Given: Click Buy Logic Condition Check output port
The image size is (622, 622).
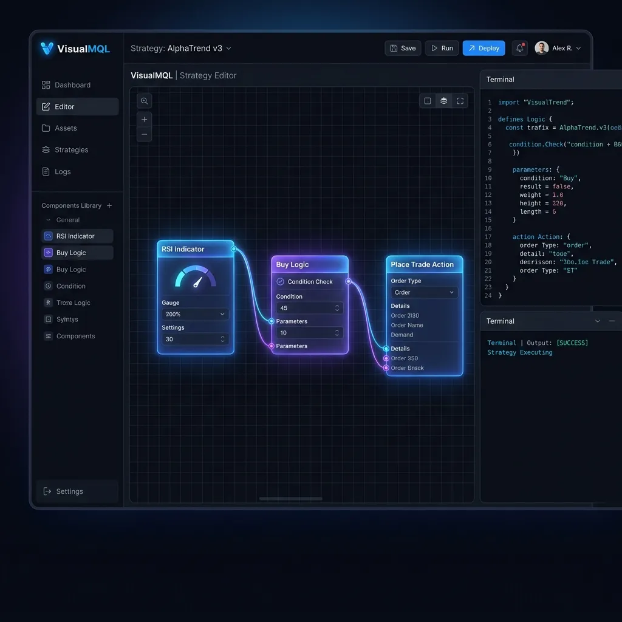Looking at the screenshot, I should tap(348, 281).
